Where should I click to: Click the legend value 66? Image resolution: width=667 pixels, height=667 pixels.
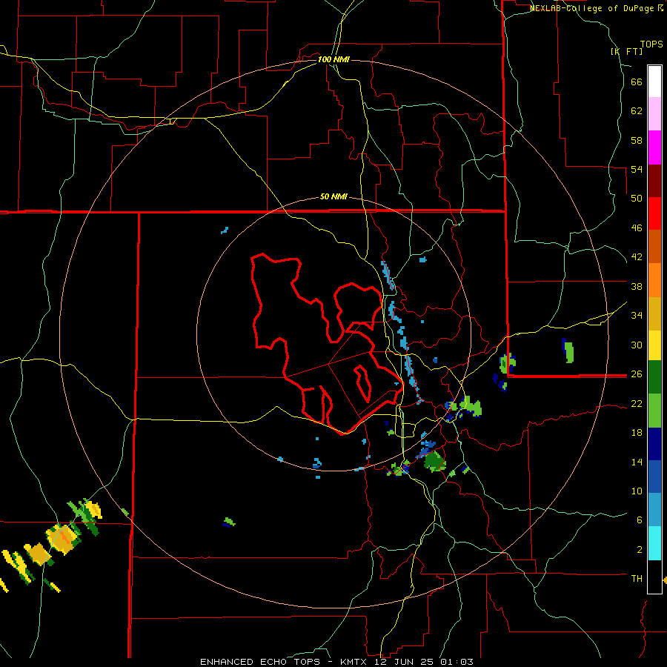point(637,82)
